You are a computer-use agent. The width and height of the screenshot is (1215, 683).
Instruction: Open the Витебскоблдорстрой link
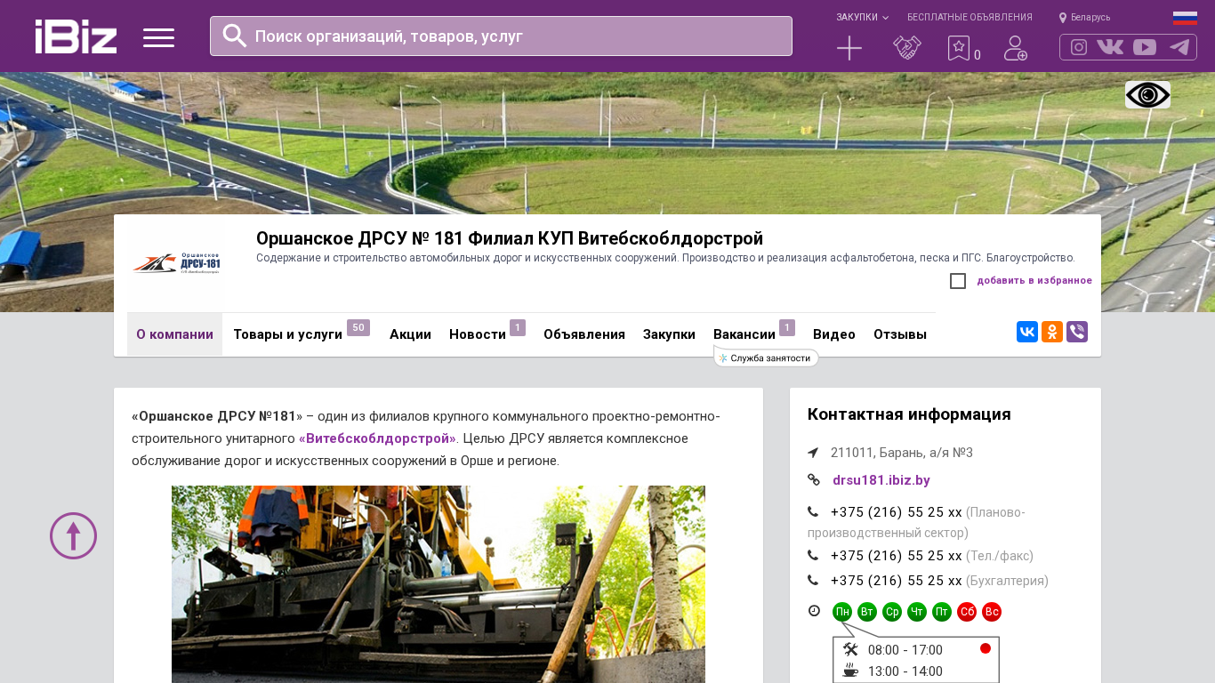pyautogui.click(x=378, y=438)
